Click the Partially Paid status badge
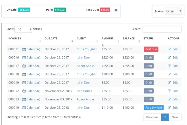Screen dimensions: 187x125 pyautogui.click(x=153, y=108)
